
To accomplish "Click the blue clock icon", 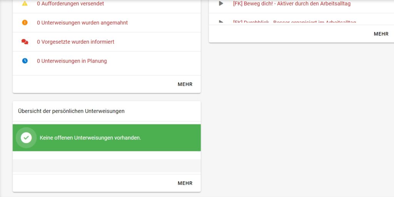I will point(25,61).
